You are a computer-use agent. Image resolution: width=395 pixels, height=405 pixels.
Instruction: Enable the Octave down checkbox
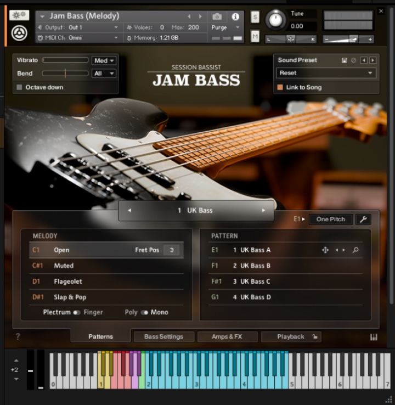click(x=19, y=87)
